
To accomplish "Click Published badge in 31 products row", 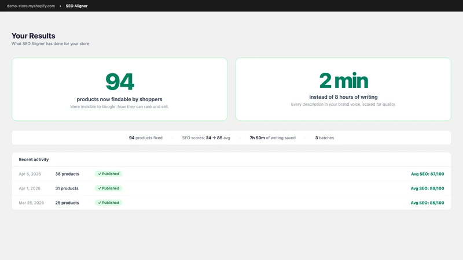I will click(108, 188).
